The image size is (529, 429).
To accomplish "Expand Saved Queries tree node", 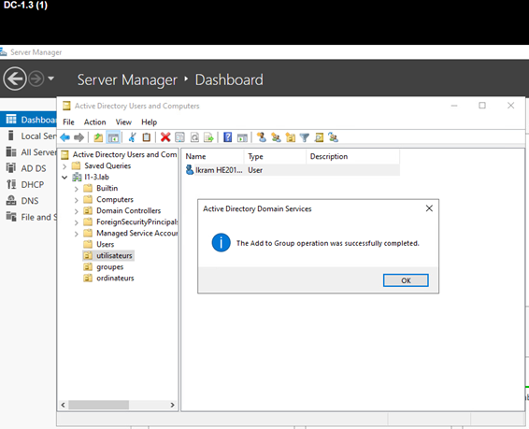I will (64, 166).
